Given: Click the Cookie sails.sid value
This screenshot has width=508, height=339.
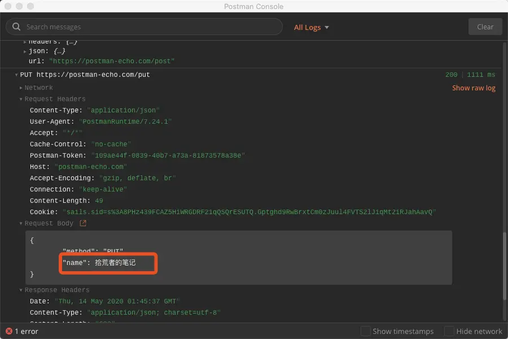Looking at the screenshot, I should 249,212.
